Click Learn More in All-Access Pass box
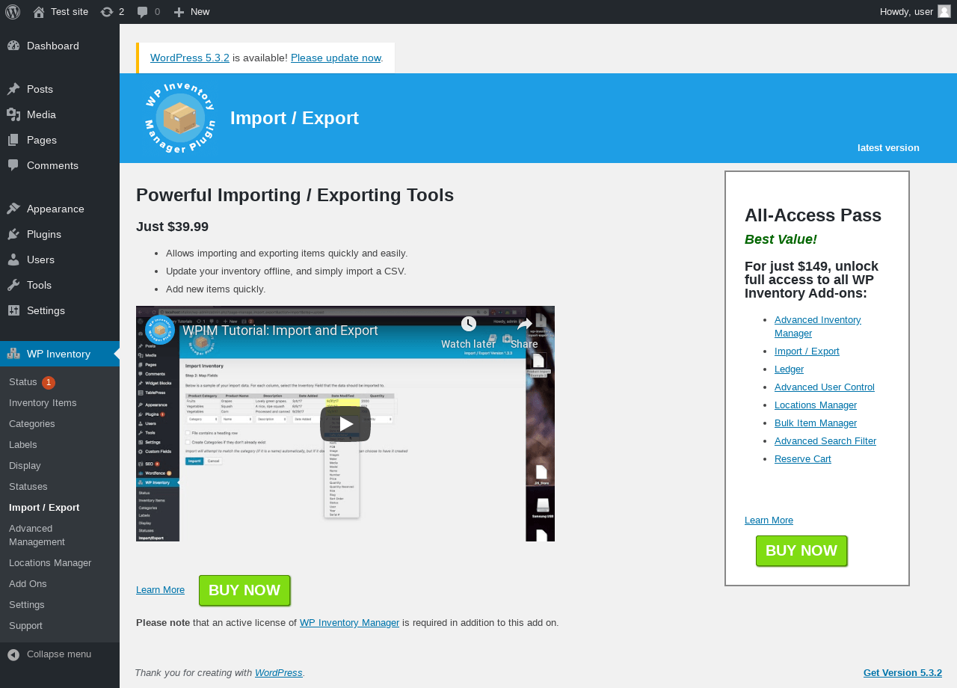 pos(769,520)
